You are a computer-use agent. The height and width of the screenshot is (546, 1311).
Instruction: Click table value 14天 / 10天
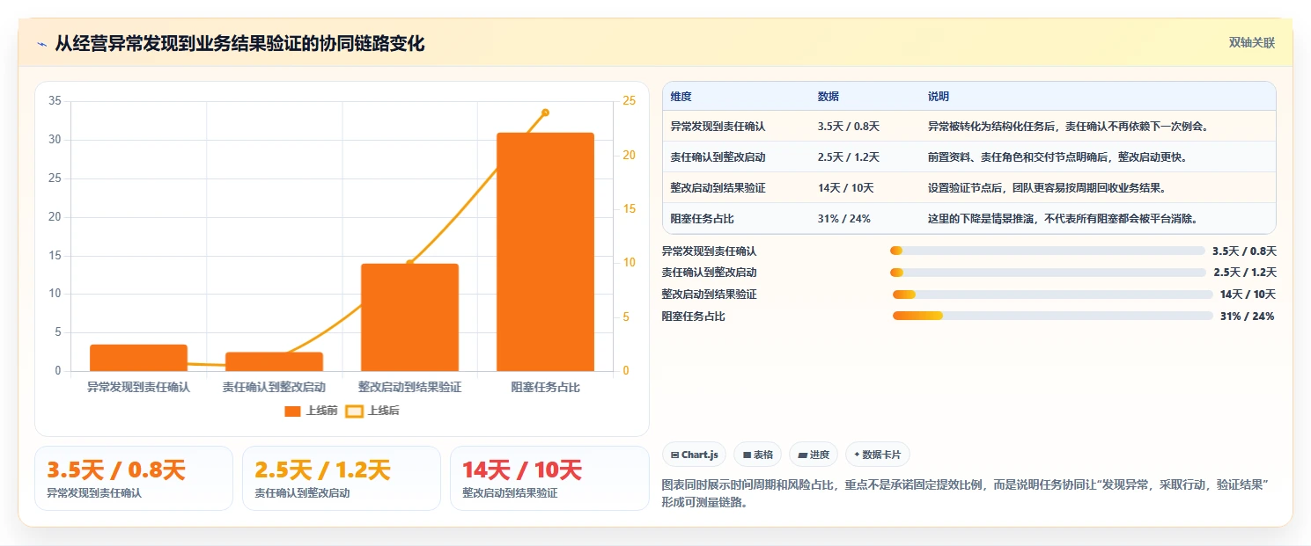pyautogui.click(x=845, y=188)
